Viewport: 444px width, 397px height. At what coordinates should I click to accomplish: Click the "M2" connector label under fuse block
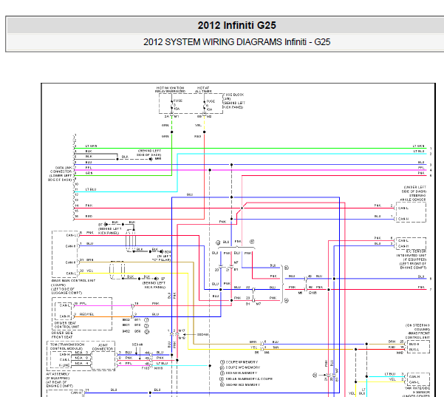209,117
